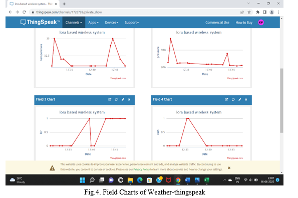Image resolution: width=298 pixels, height=198 pixels.
Task: Remove Field 3 Chart with x icon
Action: coord(129,99)
